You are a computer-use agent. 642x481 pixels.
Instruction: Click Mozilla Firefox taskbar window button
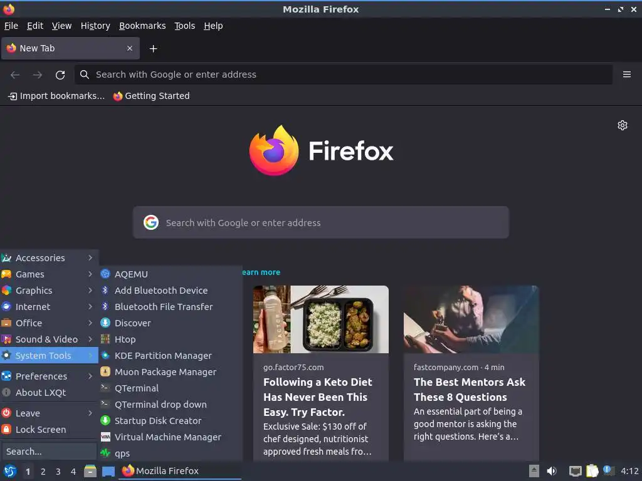pyautogui.click(x=180, y=471)
